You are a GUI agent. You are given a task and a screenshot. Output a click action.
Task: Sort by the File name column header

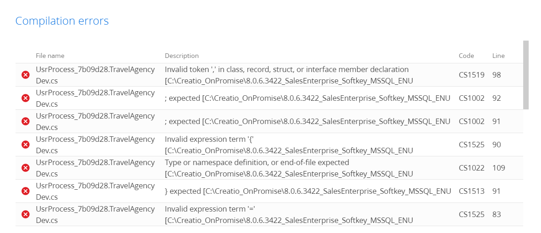click(50, 56)
